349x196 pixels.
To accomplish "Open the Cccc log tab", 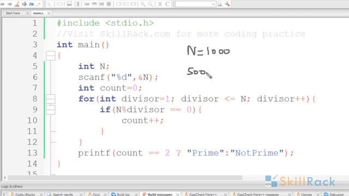I will [96, 194].
